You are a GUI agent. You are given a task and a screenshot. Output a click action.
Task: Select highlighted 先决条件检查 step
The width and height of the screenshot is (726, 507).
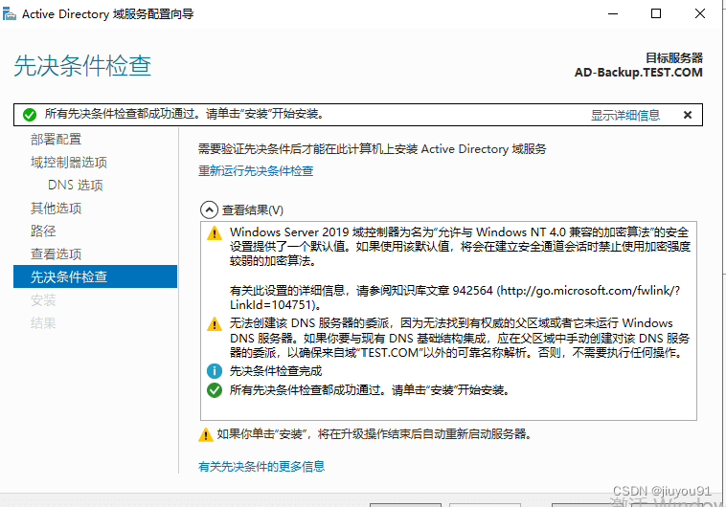[x=96, y=276]
